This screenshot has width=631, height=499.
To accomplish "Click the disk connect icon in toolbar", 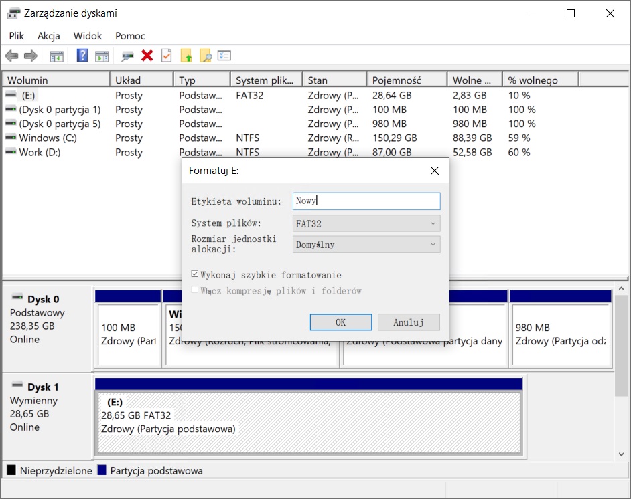I will pos(127,56).
